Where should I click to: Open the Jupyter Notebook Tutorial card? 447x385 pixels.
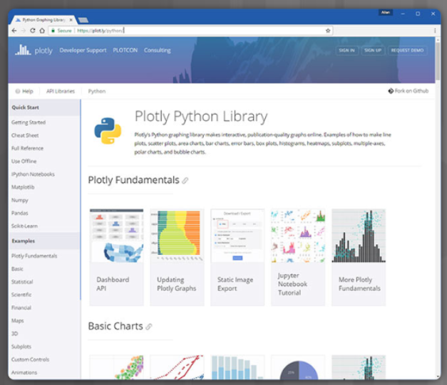(x=298, y=257)
